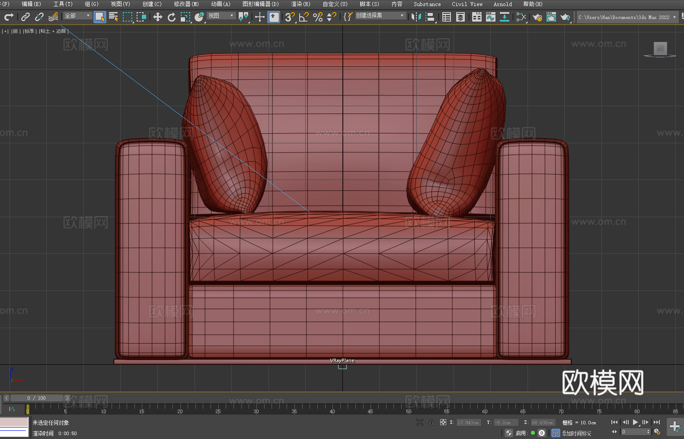The image size is (684, 439).
Task: Toggle the Percent Snap icon
Action: coord(318,17)
